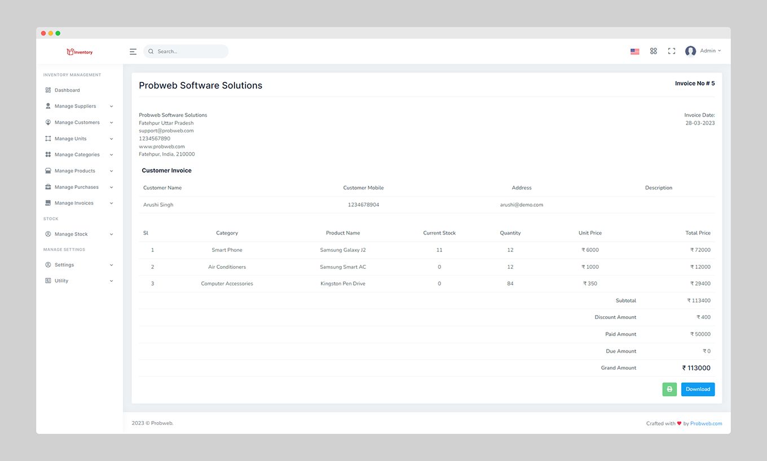
Task: Click the Inventory logo
Action: click(80, 52)
